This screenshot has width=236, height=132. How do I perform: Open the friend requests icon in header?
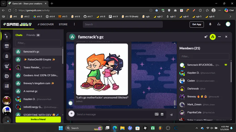[x=219, y=24]
